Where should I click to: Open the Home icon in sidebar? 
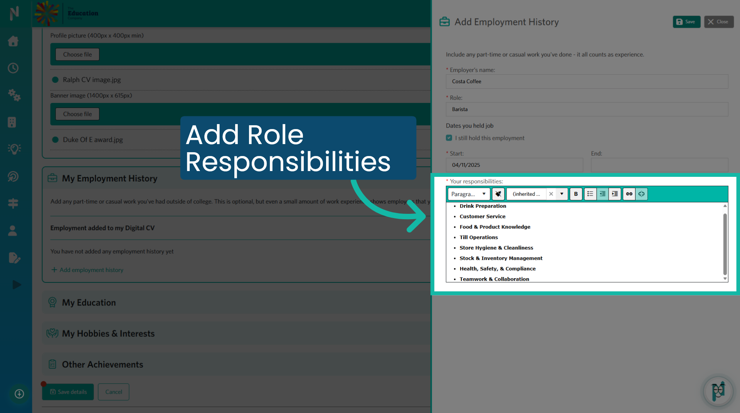pyautogui.click(x=13, y=41)
